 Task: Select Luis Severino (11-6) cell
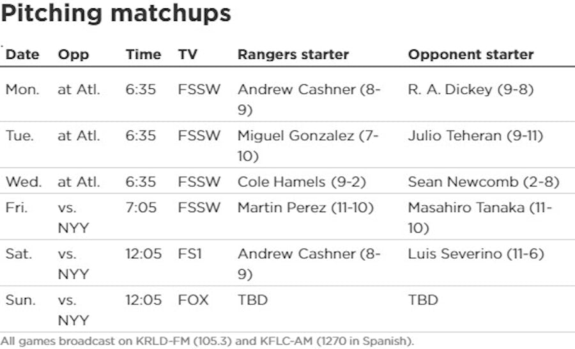[x=476, y=254]
